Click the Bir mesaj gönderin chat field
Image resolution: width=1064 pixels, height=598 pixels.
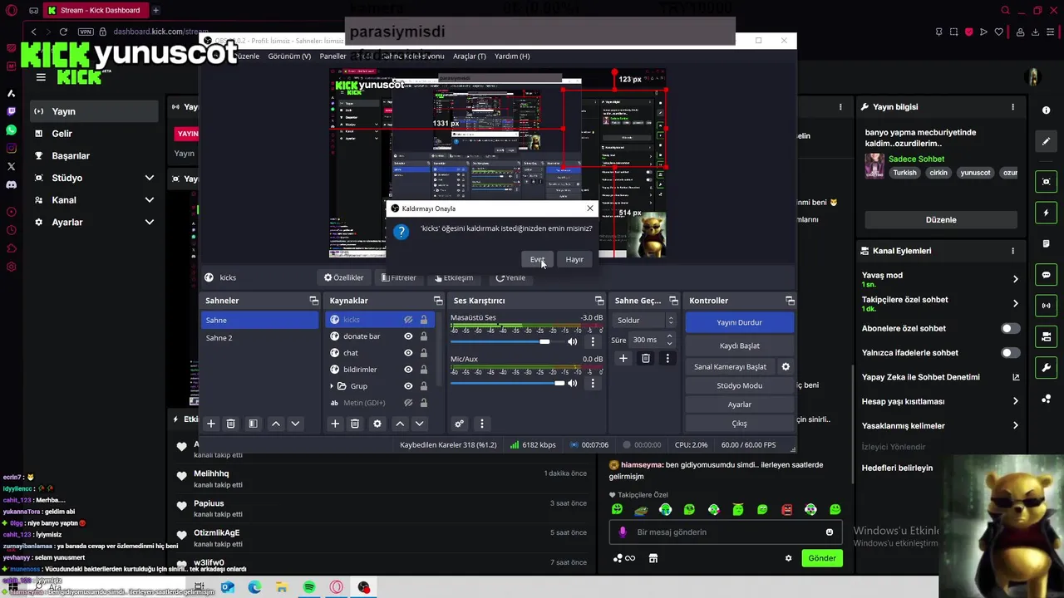click(725, 532)
